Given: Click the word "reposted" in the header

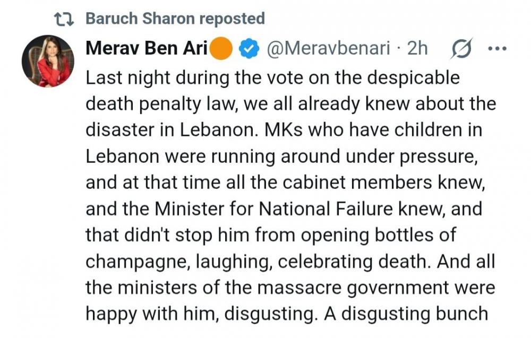Looking at the screenshot, I should [233, 19].
